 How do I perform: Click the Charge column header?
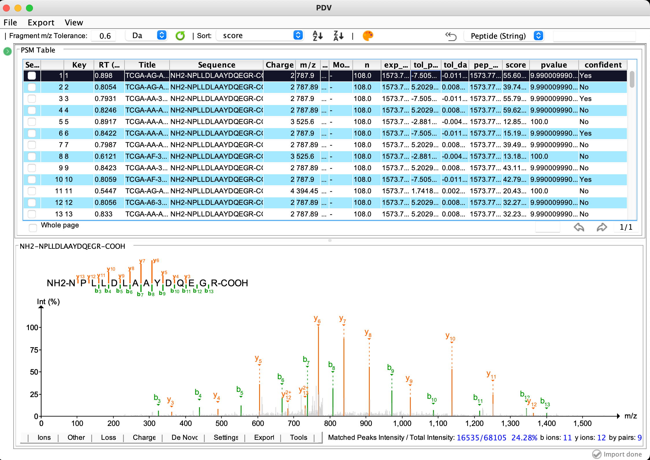tap(280, 65)
